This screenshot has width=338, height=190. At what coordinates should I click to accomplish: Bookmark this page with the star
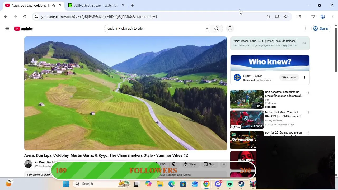click(x=286, y=17)
